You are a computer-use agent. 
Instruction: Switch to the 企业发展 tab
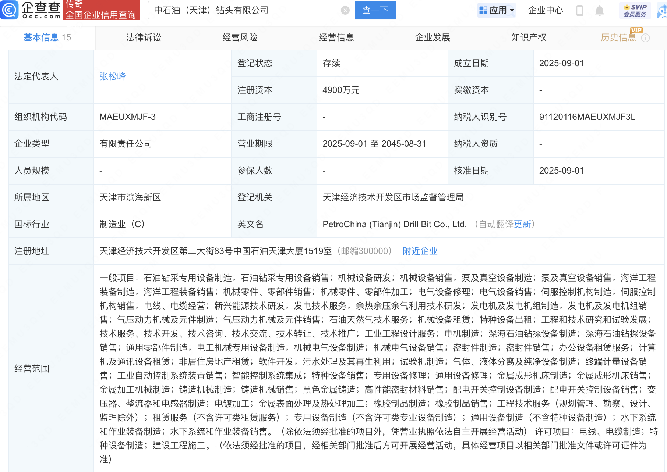pos(433,37)
